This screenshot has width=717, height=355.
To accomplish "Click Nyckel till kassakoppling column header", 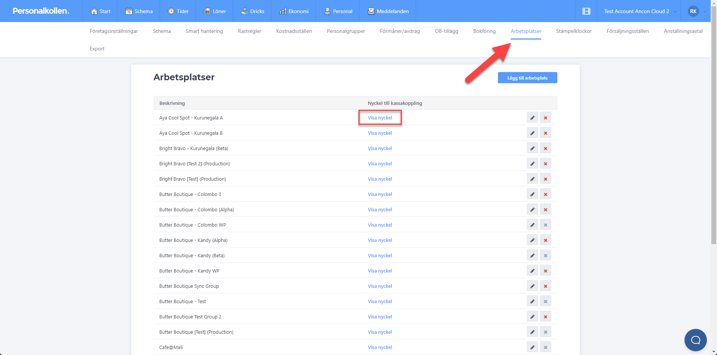I will (395, 103).
